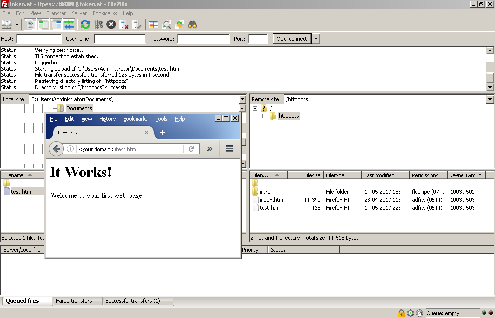Screen dimensions: 495x318
Task: Expand the httpdocs remote tree node
Action: (x=264, y=116)
